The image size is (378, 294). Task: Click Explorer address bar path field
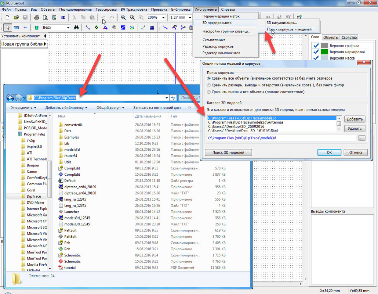pyautogui.click(x=99, y=98)
